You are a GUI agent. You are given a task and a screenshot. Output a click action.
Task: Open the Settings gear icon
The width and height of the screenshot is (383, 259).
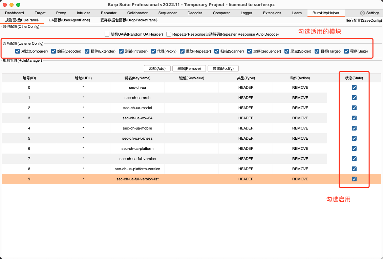tap(362, 13)
